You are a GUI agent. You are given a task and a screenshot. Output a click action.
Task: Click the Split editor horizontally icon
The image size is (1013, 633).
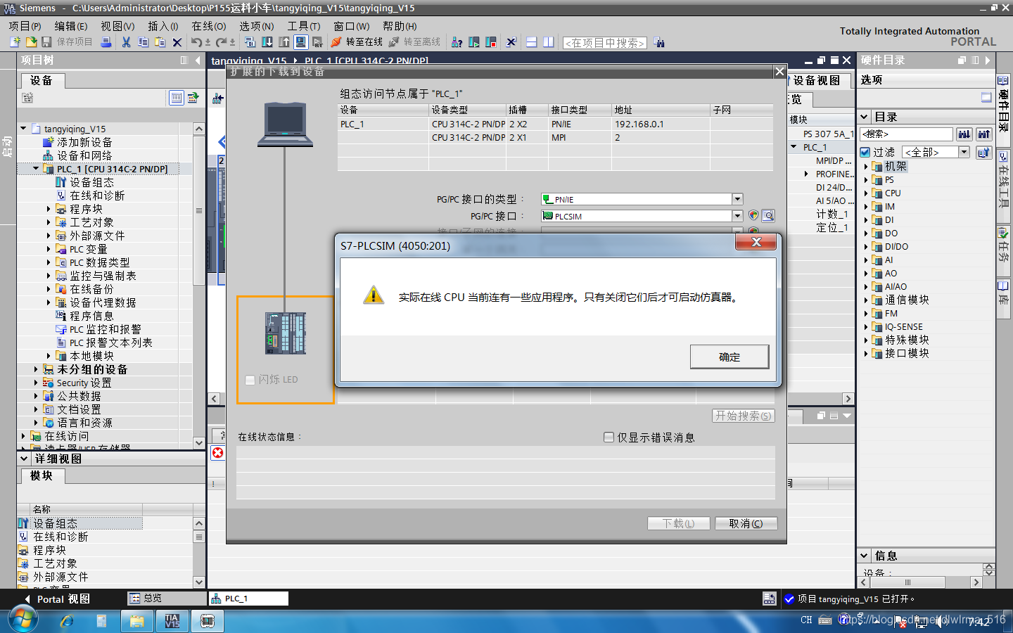(x=531, y=42)
